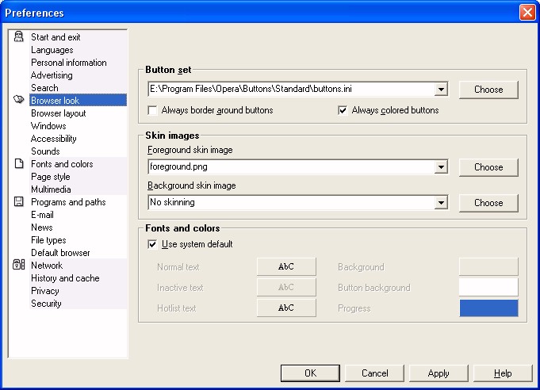
Task: Click the floppy disk icon beside Programs and paths
Action: click(18, 201)
